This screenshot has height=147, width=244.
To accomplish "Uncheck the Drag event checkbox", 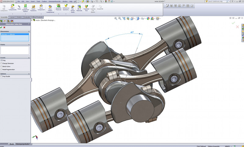I will point(2,60).
